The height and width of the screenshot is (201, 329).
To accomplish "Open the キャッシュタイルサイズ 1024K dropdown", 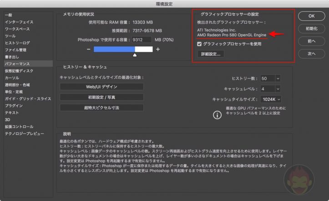I will (x=271, y=99).
